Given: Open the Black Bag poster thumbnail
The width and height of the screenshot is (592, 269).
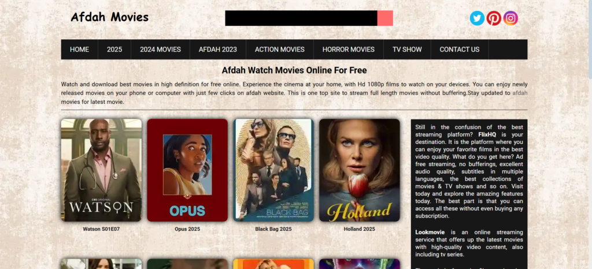Looking at the screenshot, I should [x=273, y=170].
